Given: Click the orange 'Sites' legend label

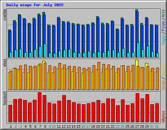Looking at the screenshot, I should [x=163, y=85].
